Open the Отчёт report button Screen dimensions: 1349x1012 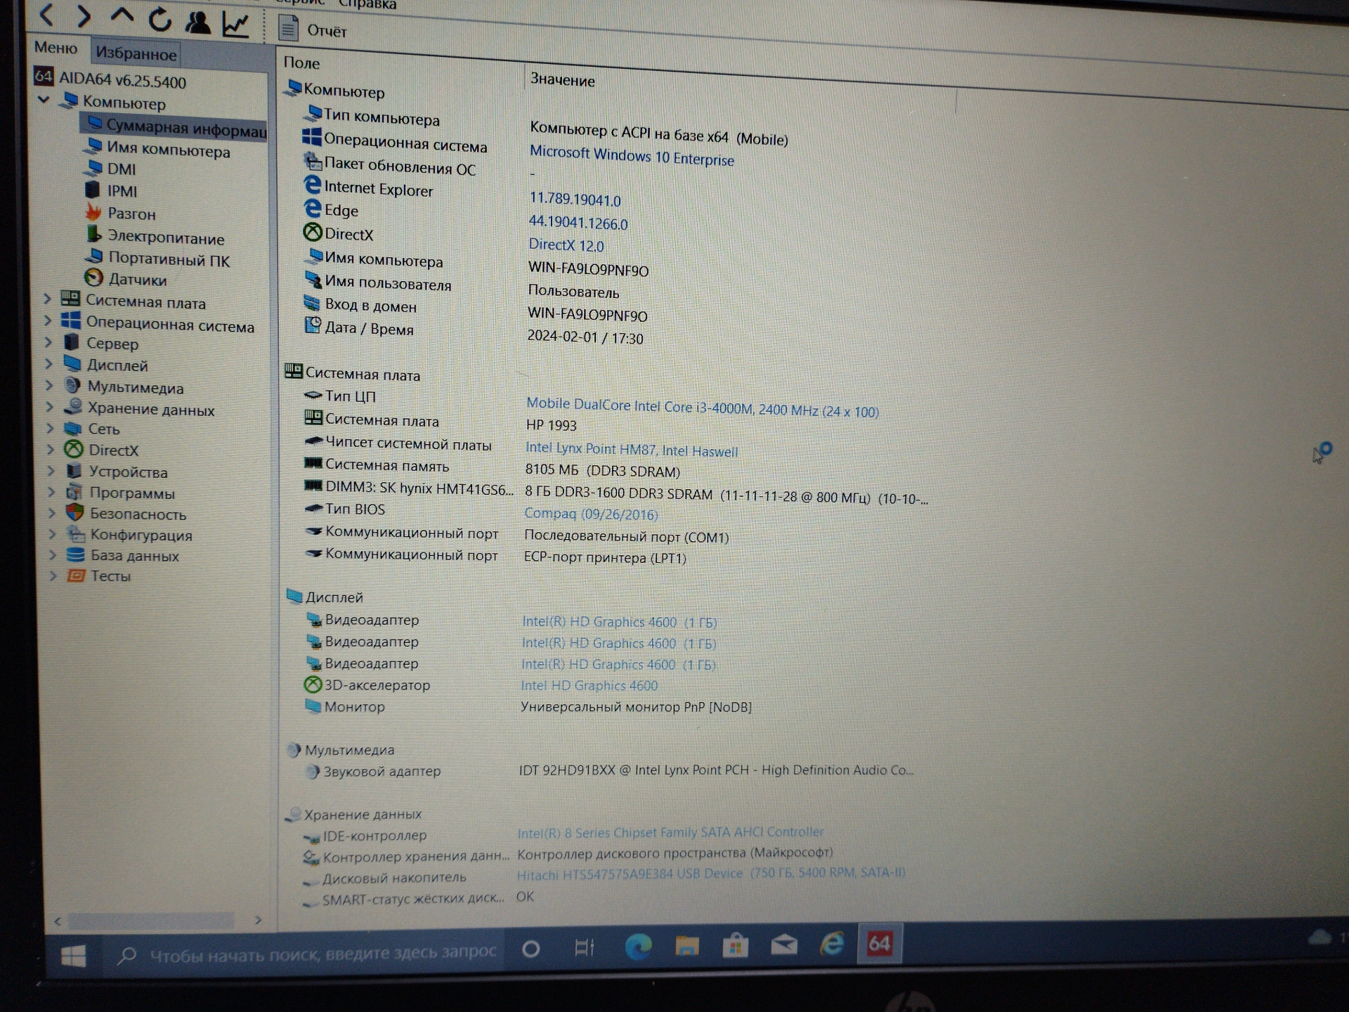[313, 30]
